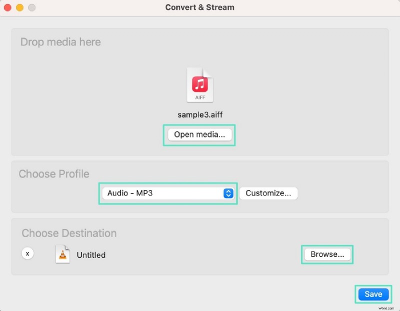
Task: Click the green zoom traffic light
Action: click(x=31, y=7)
